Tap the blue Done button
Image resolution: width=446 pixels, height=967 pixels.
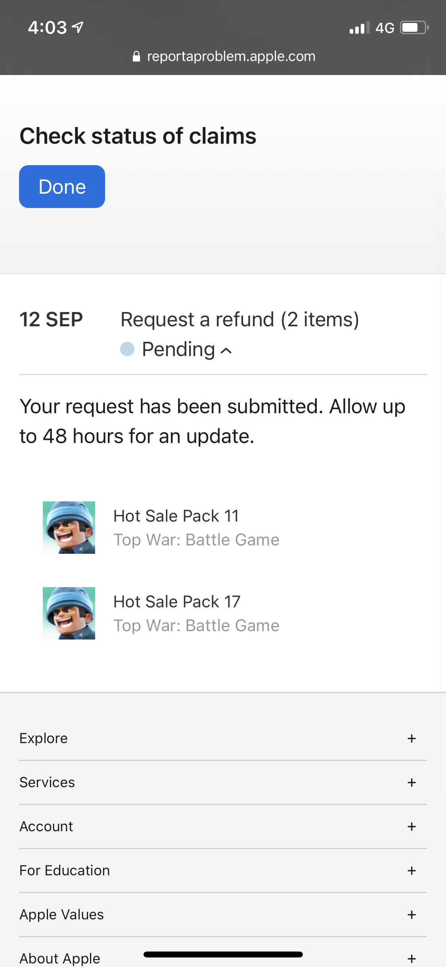[62, 187]
